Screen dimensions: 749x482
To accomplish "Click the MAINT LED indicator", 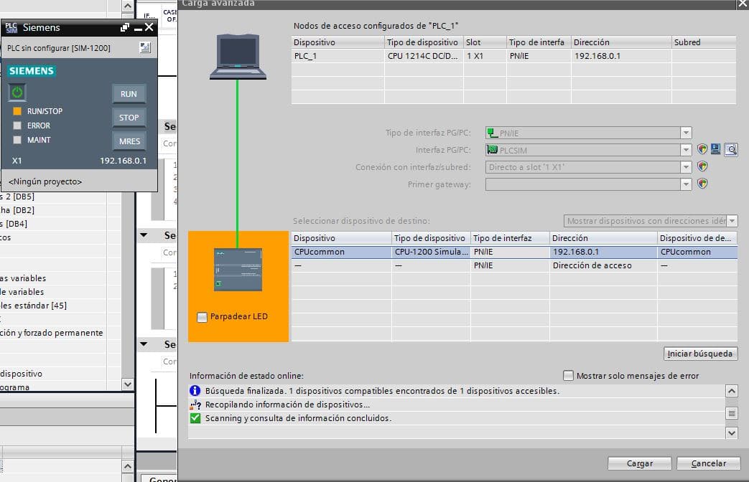I will point(17,140).
